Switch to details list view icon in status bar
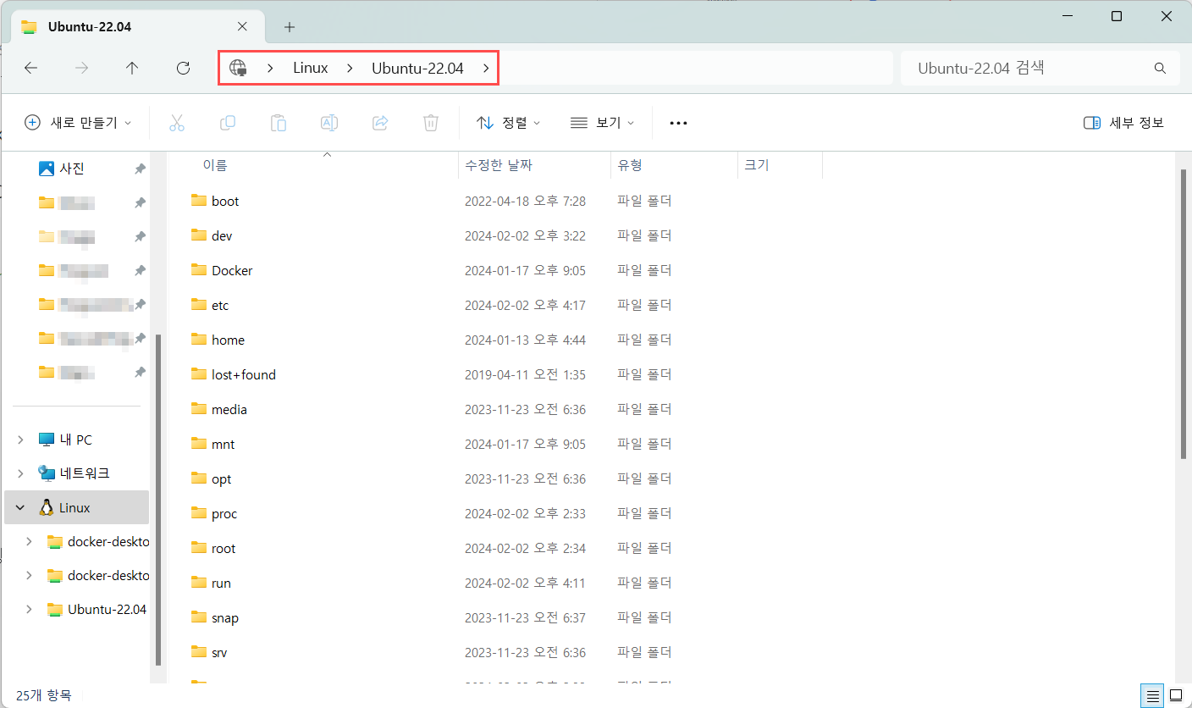Viewport: 1192px width, 708px height. tap(1153, 696)
